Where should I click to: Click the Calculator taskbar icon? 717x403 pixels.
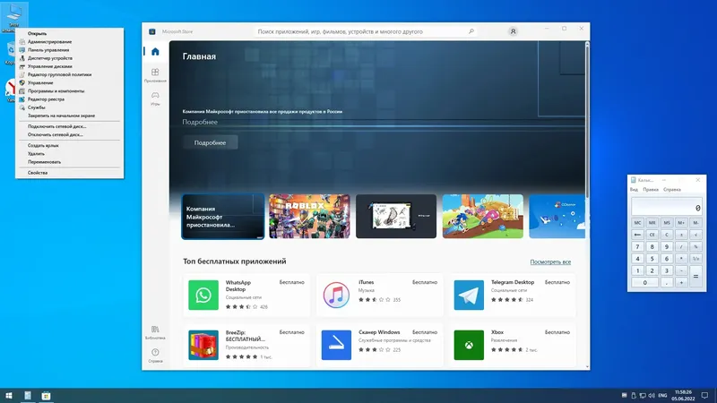point(28,396)
